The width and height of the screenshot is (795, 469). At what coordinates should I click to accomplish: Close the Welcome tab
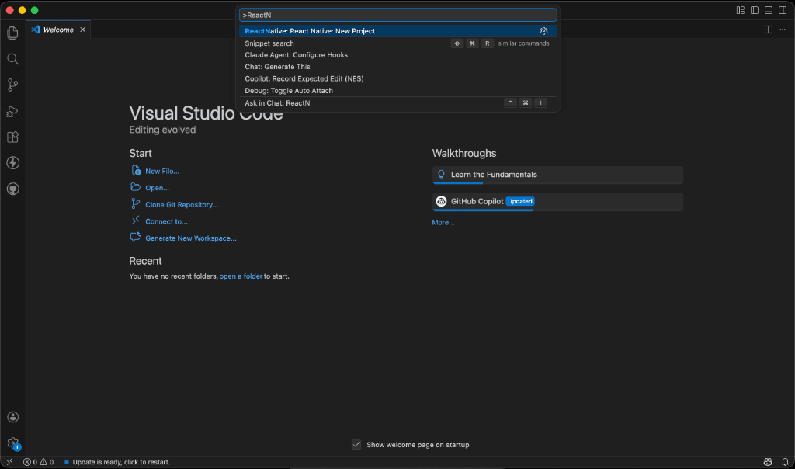click(x=82, y=30)
